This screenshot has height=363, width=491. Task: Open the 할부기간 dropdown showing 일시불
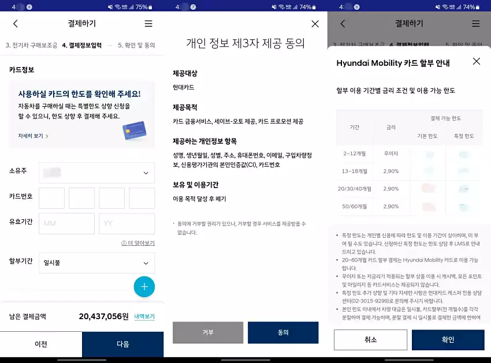pos(96,263)
